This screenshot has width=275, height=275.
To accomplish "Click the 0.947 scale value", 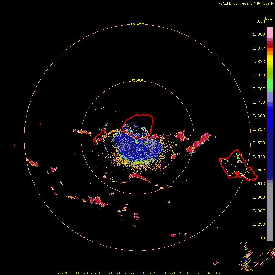I will point(259,48).
